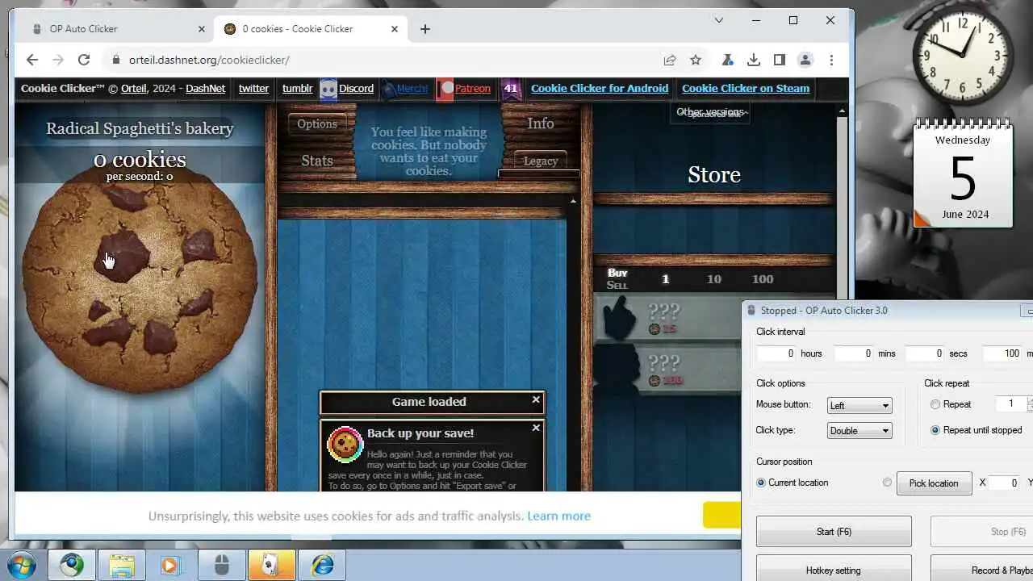Click the cookie icon in backup notification
Screen dimensions: 1033x581
(345, 444)
